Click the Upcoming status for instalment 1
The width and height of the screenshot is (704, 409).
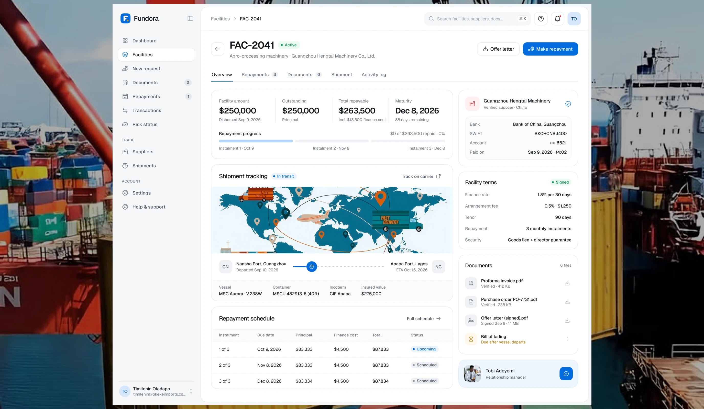[424, 349]
